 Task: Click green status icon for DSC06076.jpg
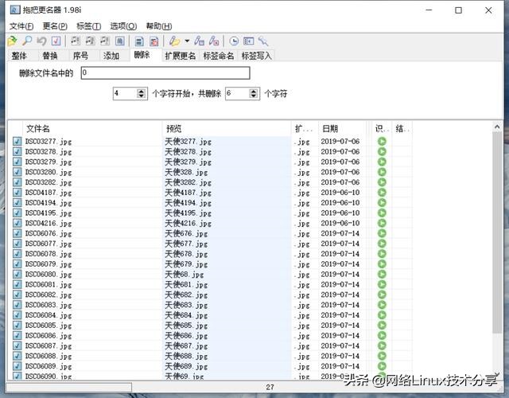[x=382, y=233]
